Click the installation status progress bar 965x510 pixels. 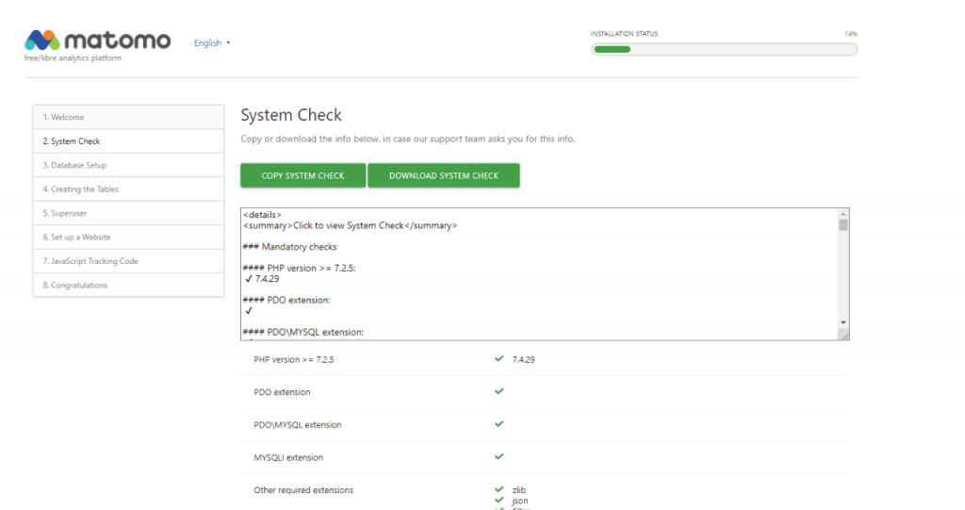pyautogui.click(x=723, y=49)
